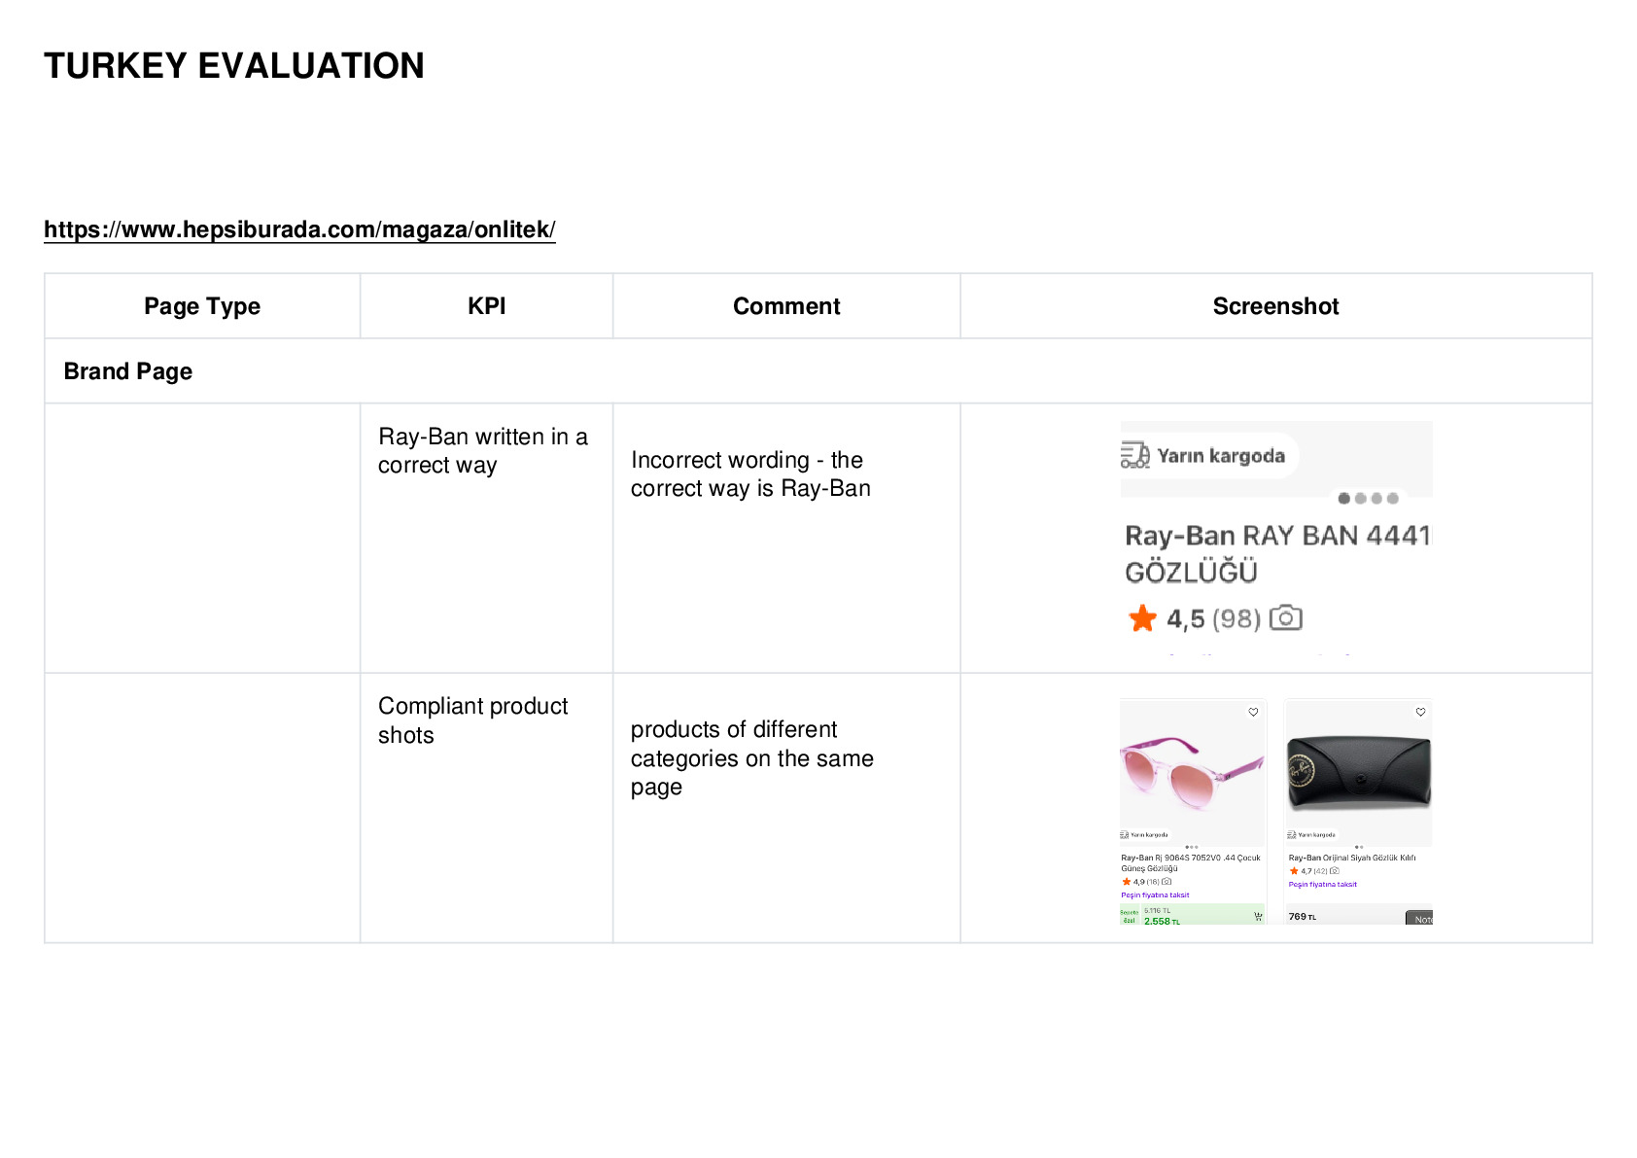The width and height of the screenshot is (1637, 1158).
Task: Click heart icon on pink sunglasses card
Action: 1253,712
